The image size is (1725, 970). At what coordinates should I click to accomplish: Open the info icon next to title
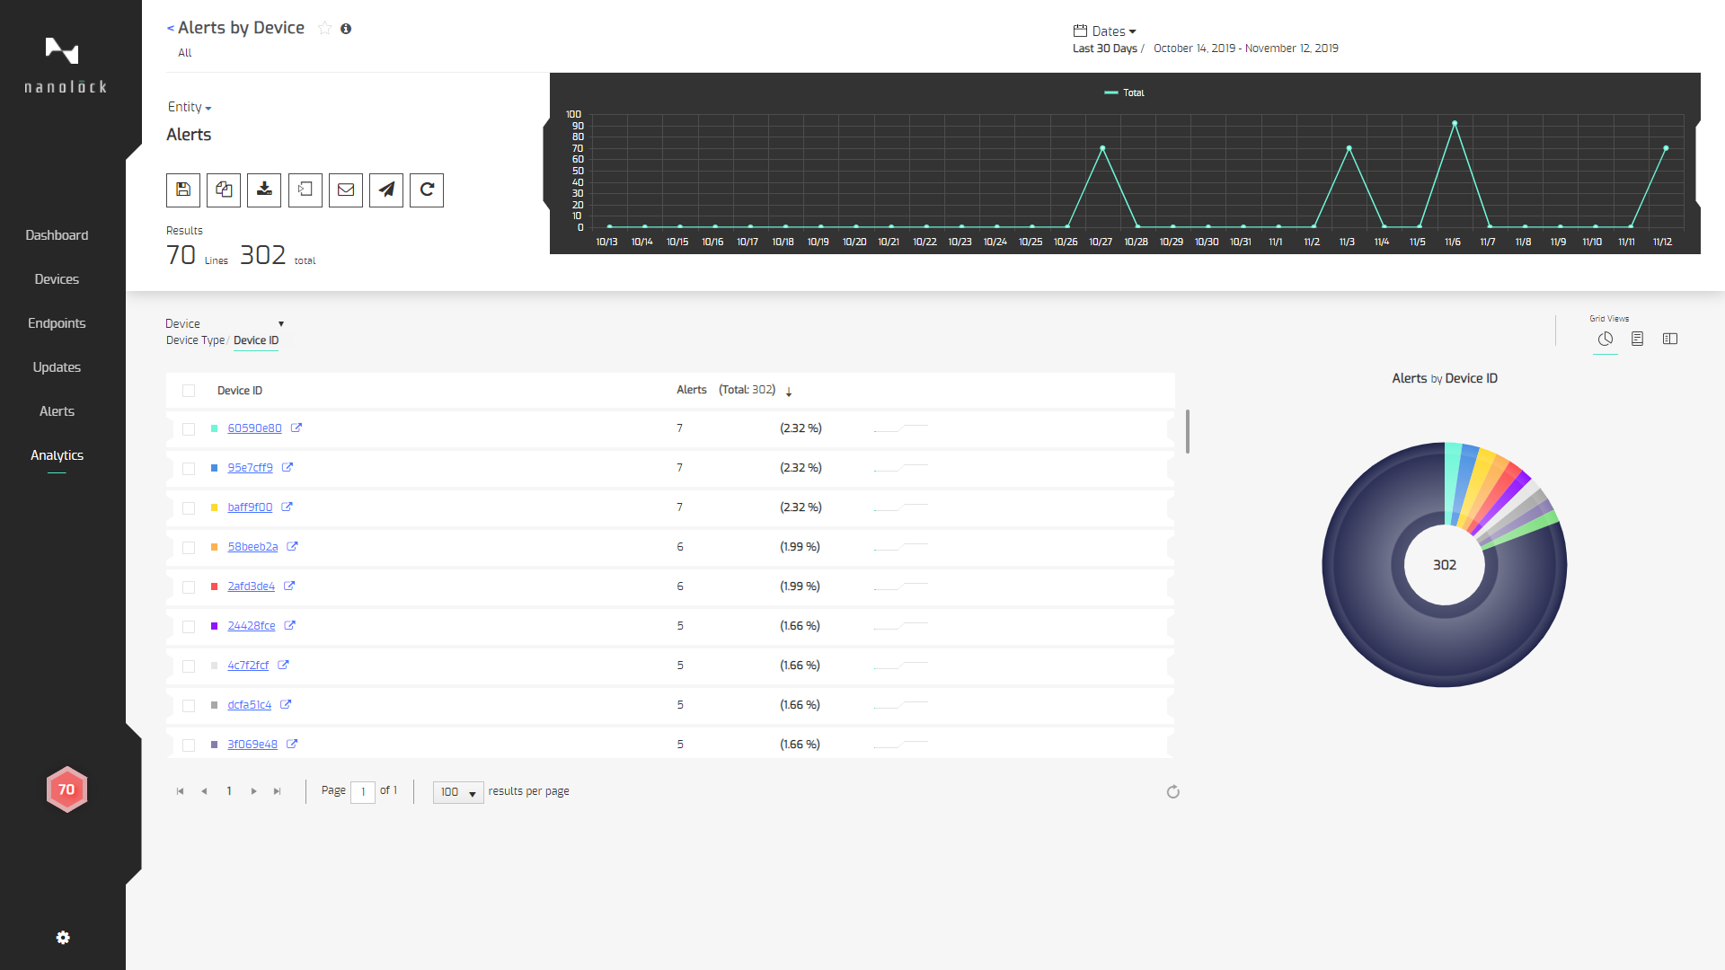(346, 29)
